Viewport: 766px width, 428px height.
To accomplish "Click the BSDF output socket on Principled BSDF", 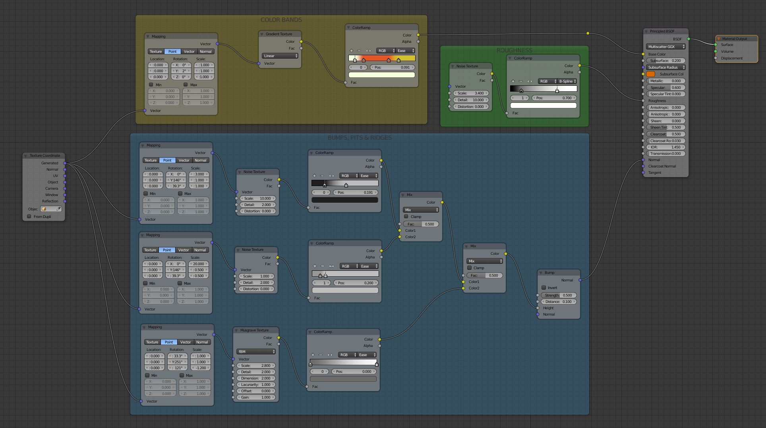I will 689,39.
